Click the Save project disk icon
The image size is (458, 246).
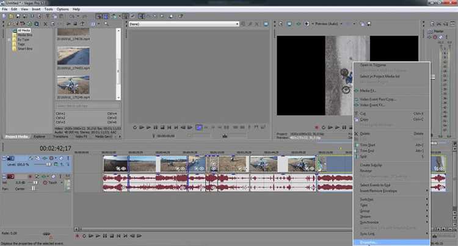18,16
